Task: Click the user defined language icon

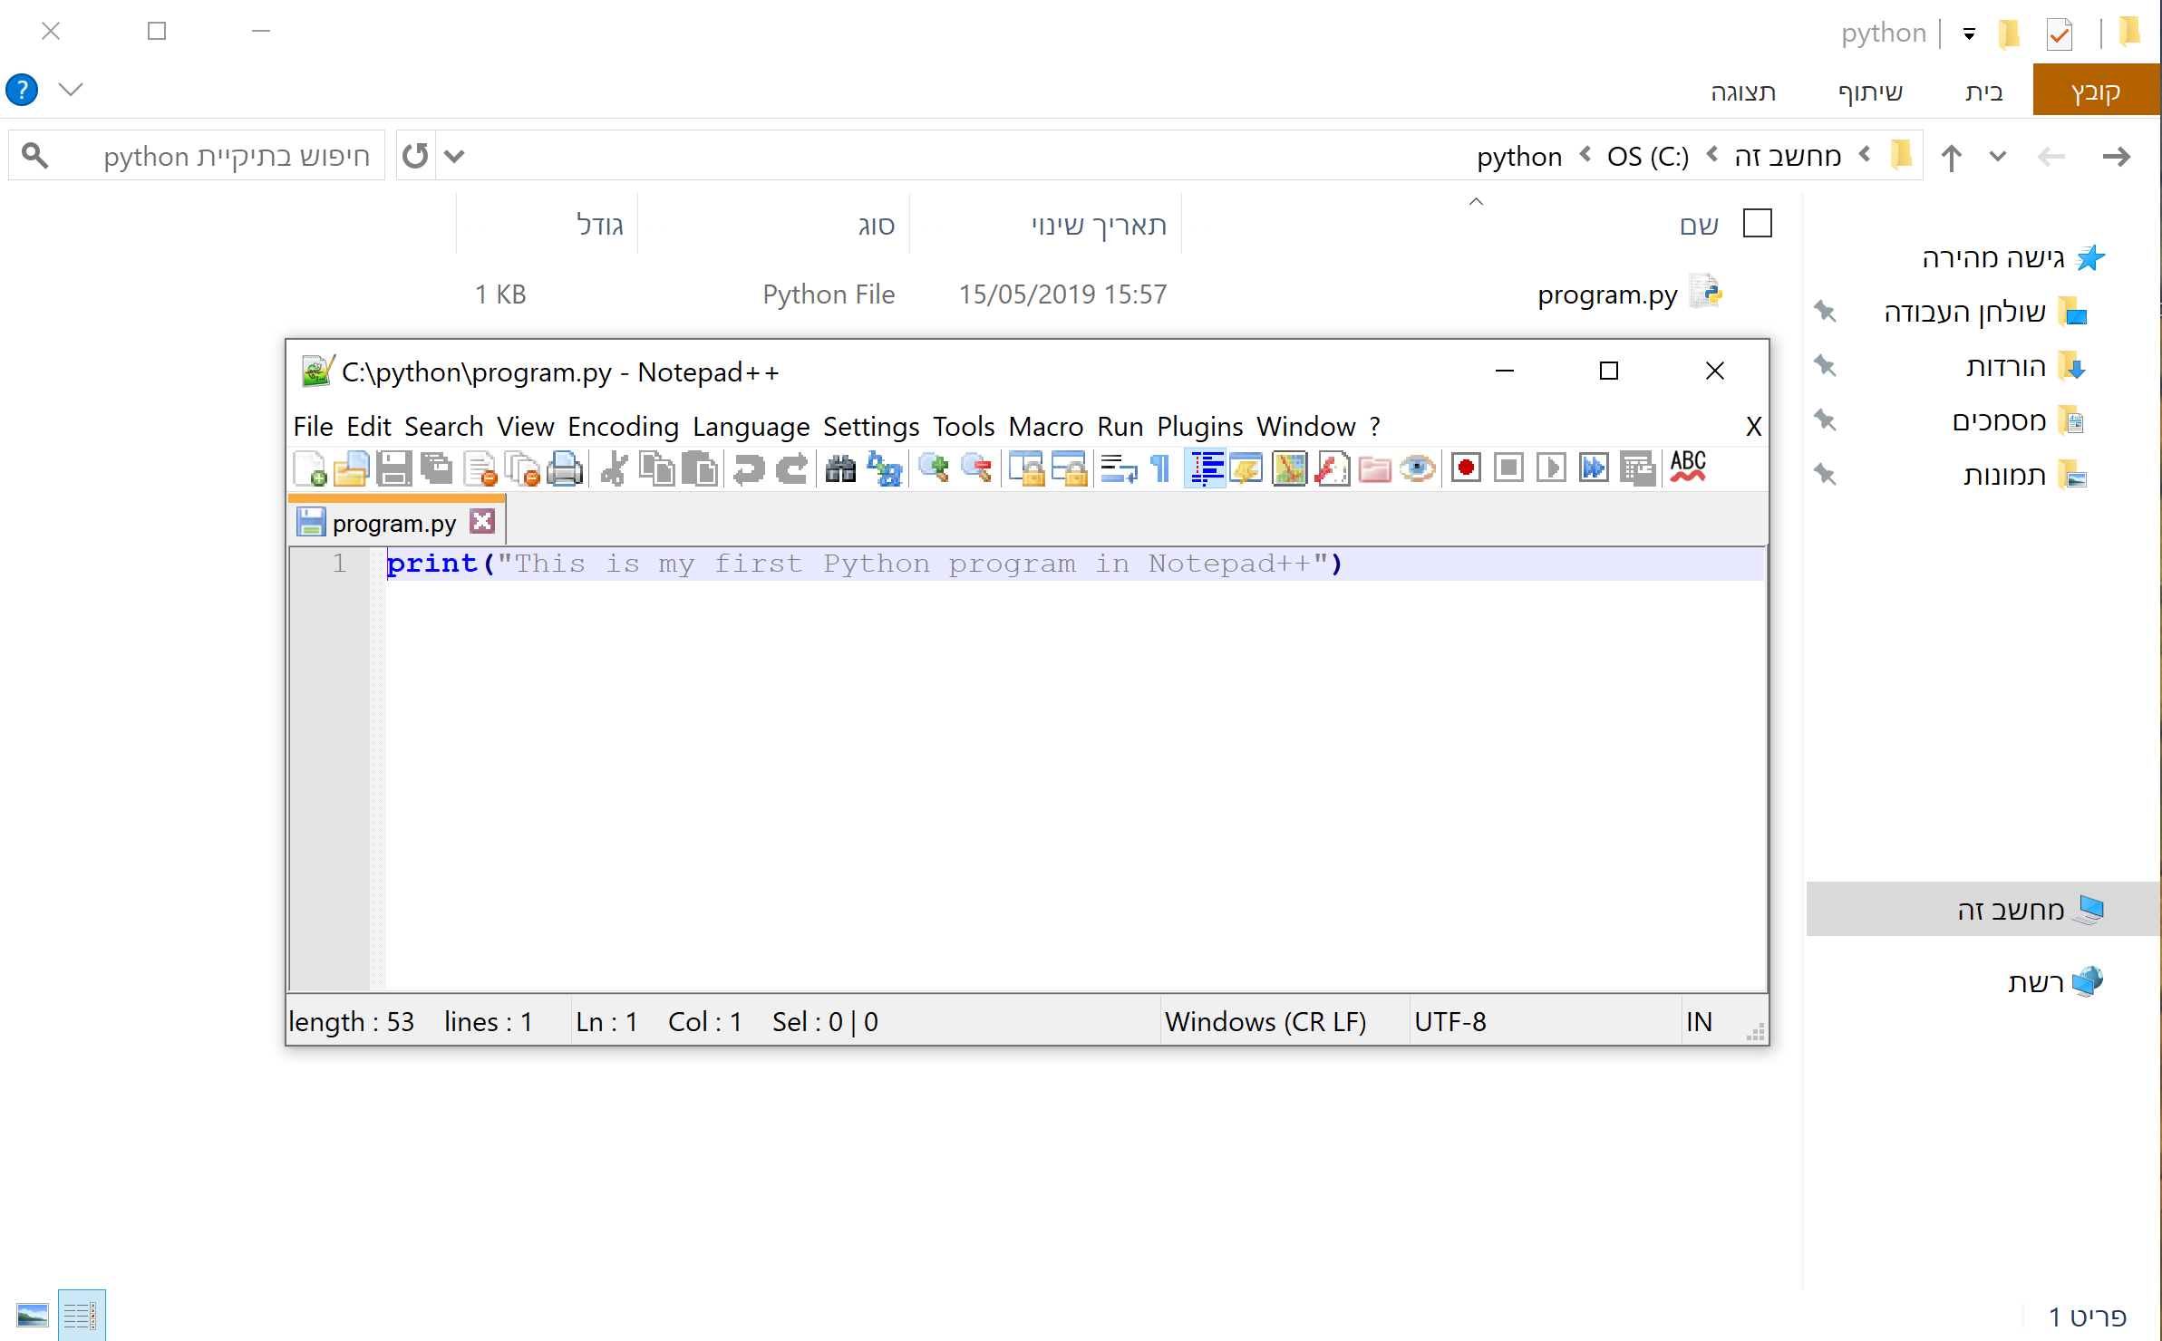Action: coord(1247,468)
